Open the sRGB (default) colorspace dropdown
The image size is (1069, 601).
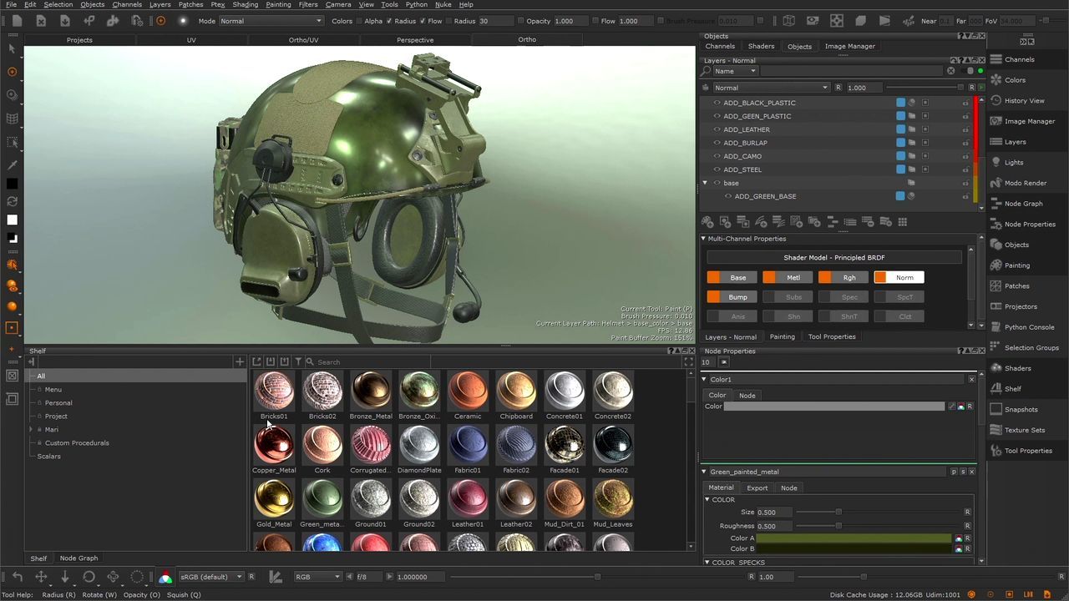[x=210, y=577]
